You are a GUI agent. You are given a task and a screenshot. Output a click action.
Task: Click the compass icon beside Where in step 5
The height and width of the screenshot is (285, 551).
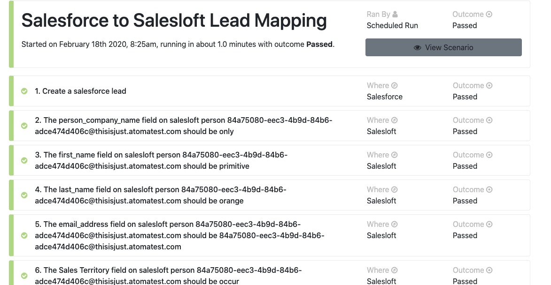coord(394,225)
